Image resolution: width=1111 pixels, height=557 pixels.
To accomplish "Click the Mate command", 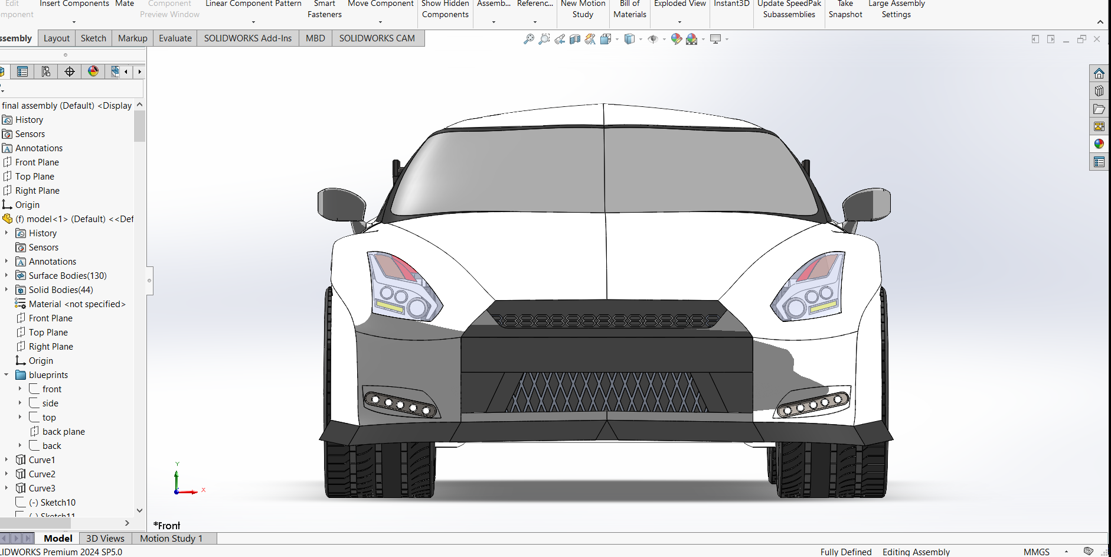I will click(x=124, y=4).
